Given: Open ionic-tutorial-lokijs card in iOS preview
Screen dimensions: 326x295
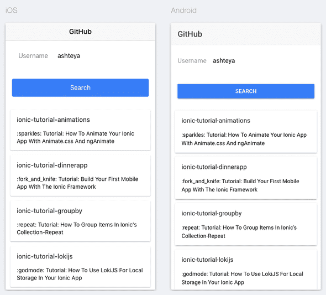Looking at the screenshot, I should tap(80, 267).
